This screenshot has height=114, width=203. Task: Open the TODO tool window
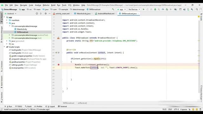click(18, 106)
